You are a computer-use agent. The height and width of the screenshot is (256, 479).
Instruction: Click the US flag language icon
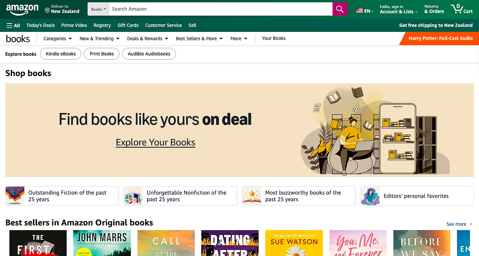[x=359, y=11]
